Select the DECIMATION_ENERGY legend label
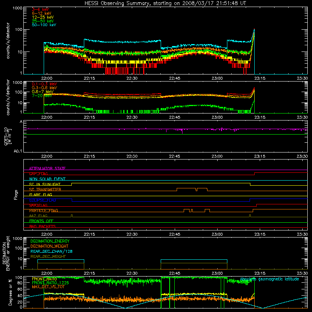 coord(50,241)
